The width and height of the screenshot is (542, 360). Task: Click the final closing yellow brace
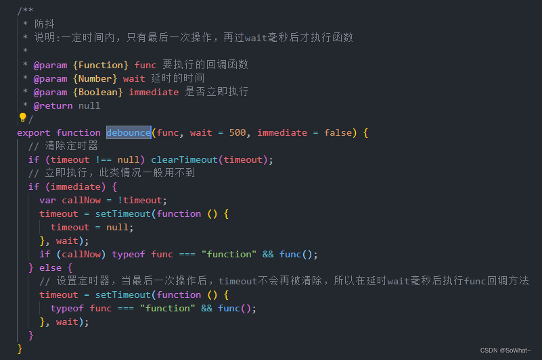tap(20, 349)
